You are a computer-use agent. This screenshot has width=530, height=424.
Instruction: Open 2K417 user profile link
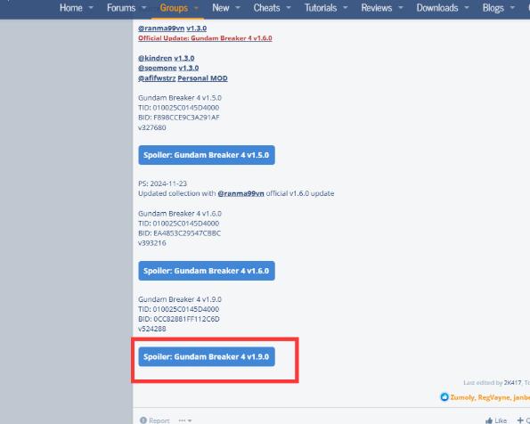(x=512, y=382)
